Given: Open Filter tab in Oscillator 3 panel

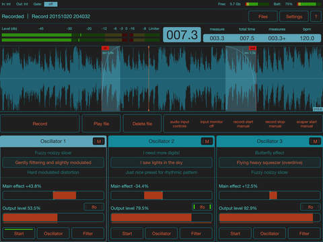Looking at the screenshot, I should 304,233.
